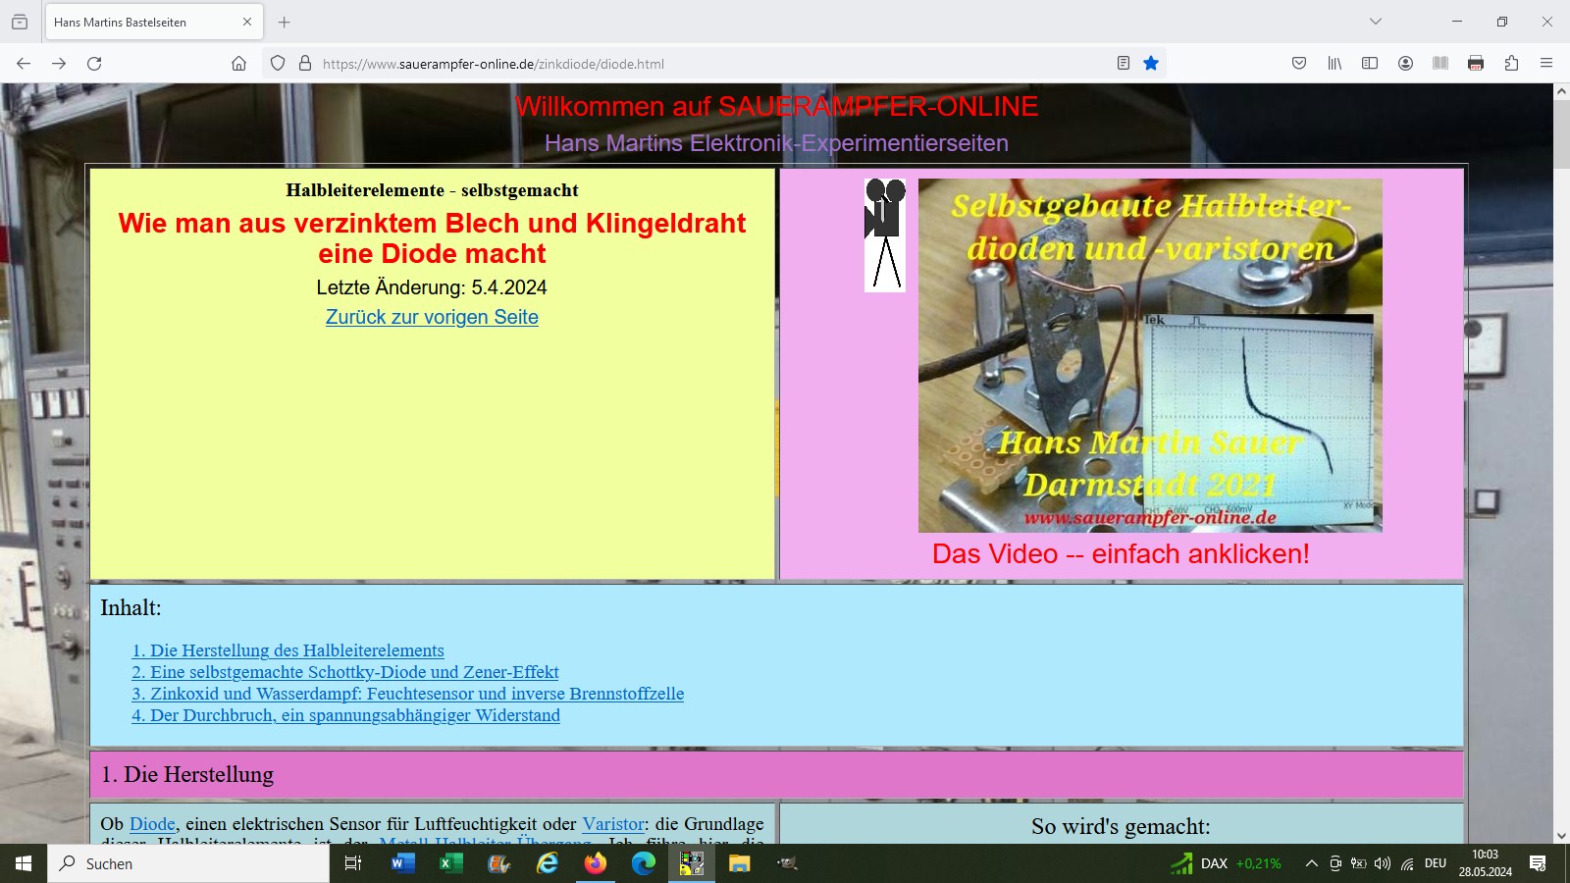
Task: Click the 'So wird's gemacht:' heading
Action: (x=1121, y=826)
